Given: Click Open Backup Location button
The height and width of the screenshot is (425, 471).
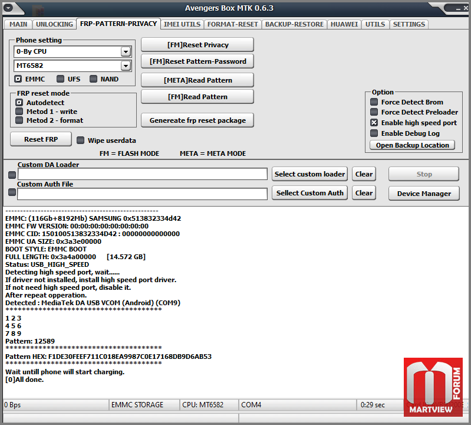Looking at the screenshot, I should [413, 145].
